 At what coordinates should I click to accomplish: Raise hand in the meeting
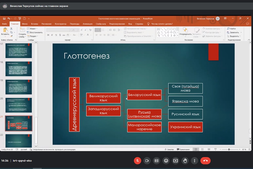tap(185, 160)
